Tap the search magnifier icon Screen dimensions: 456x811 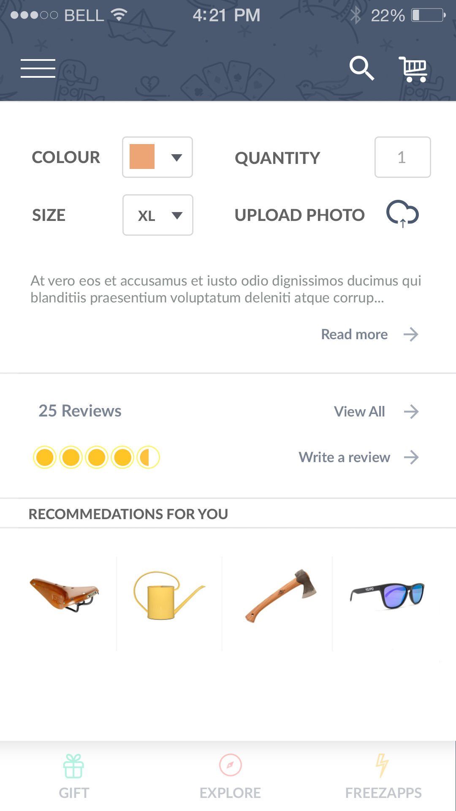point(361,68)
